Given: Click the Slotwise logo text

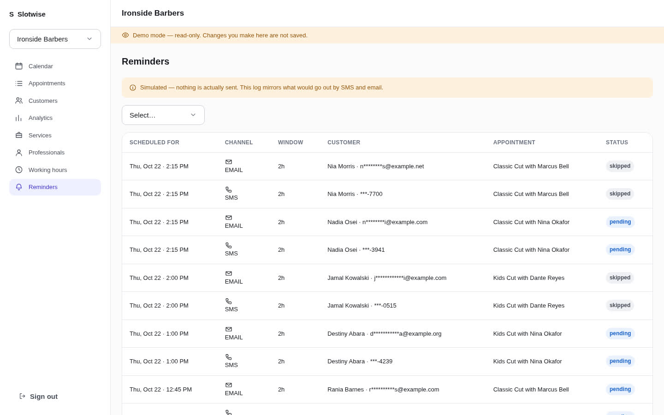Looking at the screenshot, I should point(31,14).
